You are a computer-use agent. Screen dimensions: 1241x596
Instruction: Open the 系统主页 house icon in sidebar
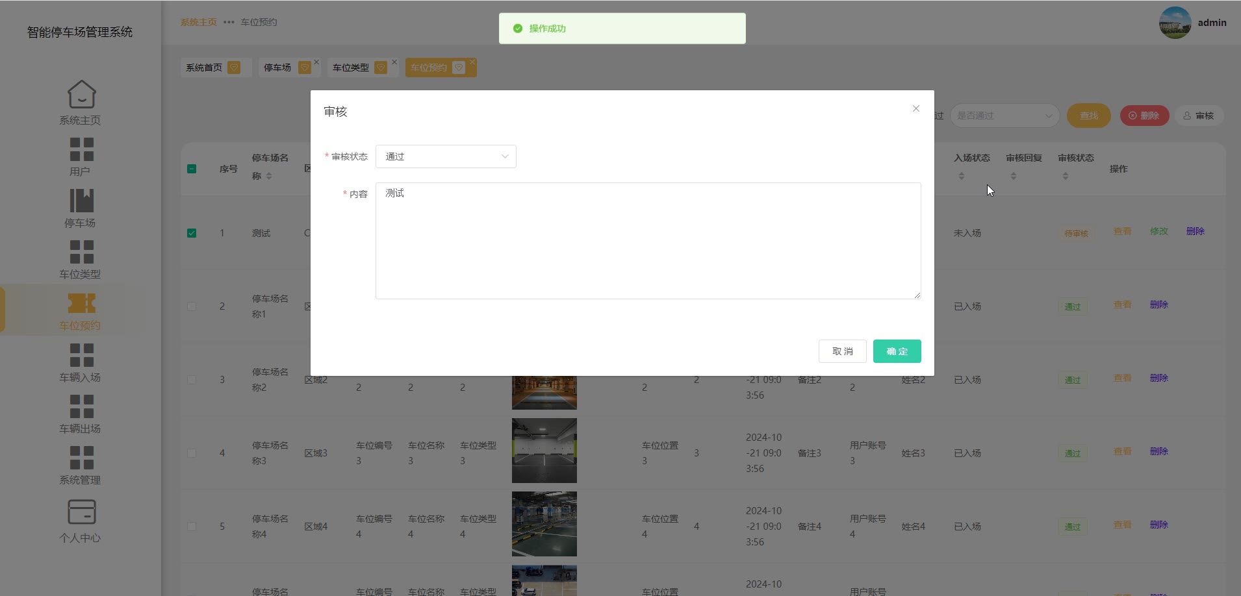point(81,94)
